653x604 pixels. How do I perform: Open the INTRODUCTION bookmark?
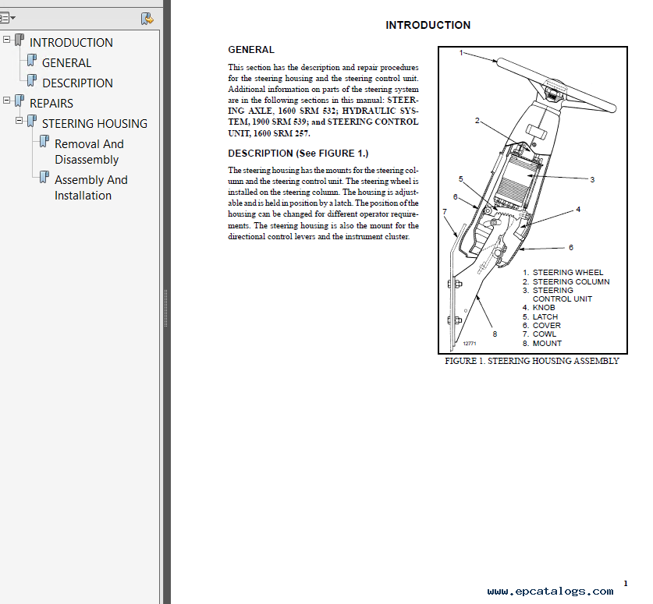tap(71, 42)
